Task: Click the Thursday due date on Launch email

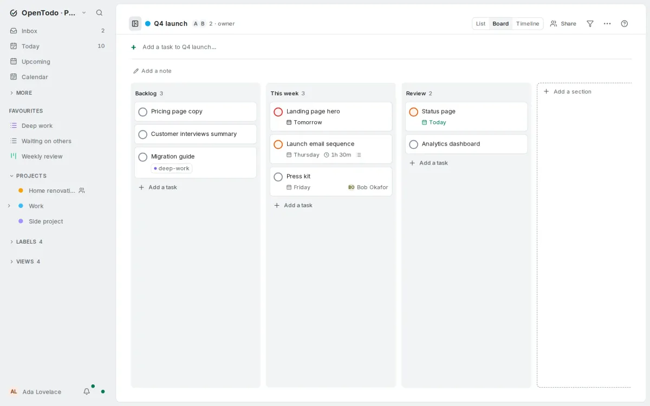Action: pyautogui.click(x=303, y=155)
